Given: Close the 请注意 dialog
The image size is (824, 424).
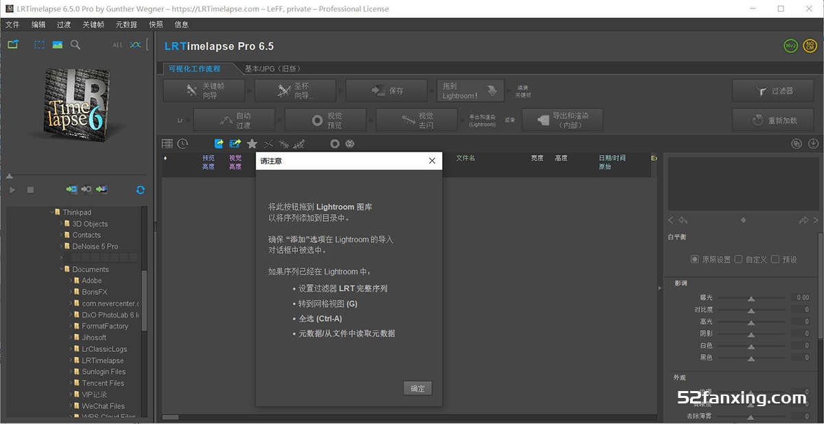Looking at the screenshot, I should (x=432, y=161).
